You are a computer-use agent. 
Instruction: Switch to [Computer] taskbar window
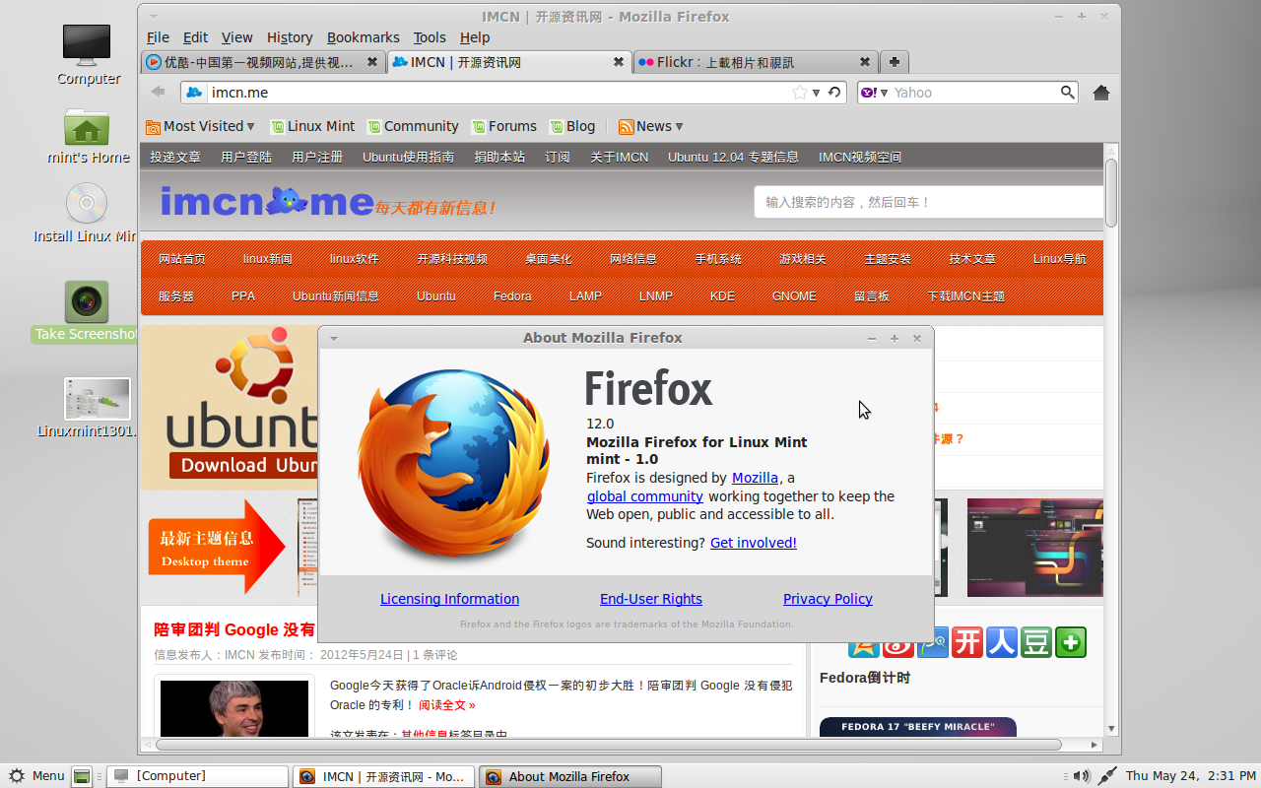(198, 776)
